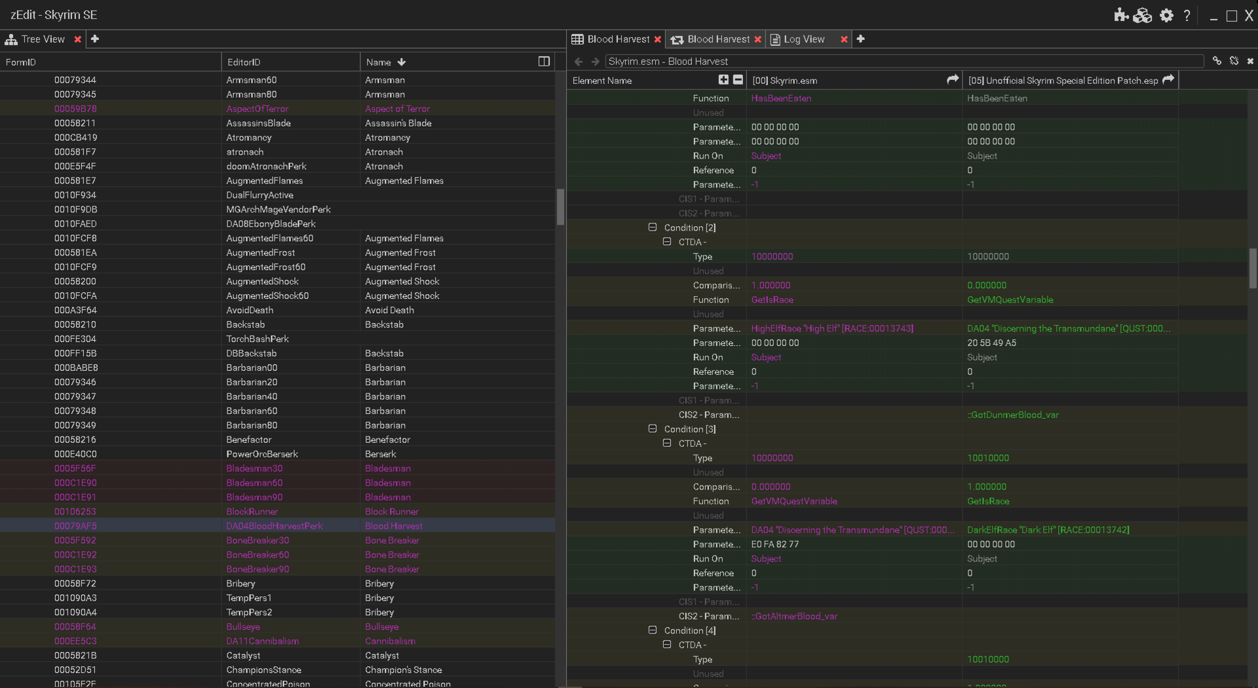1258x688 pixels.
Task: Click the 20 5B 49 A5 parameter value
Action: coord(992,343)
